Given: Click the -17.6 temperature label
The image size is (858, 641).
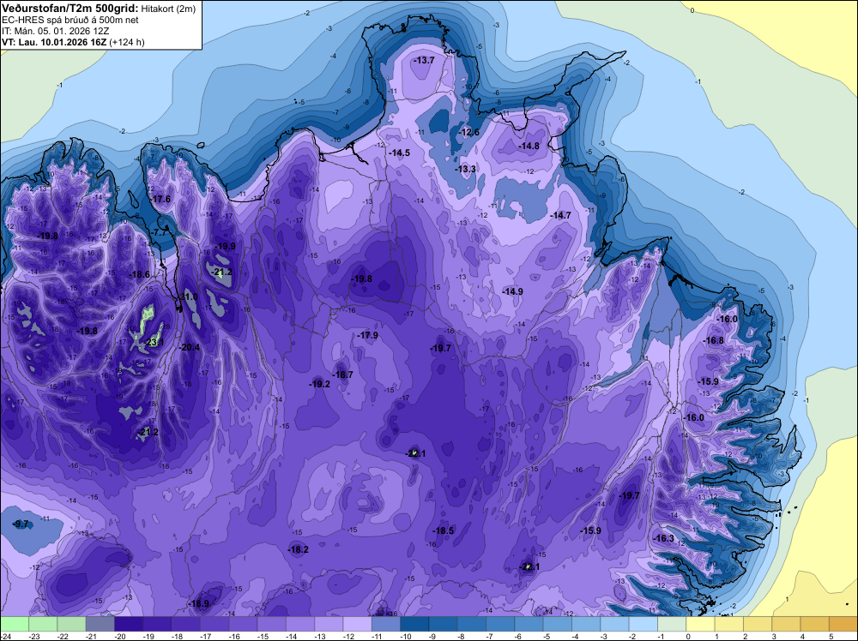Looking at the screenshot, I should 160,200.
